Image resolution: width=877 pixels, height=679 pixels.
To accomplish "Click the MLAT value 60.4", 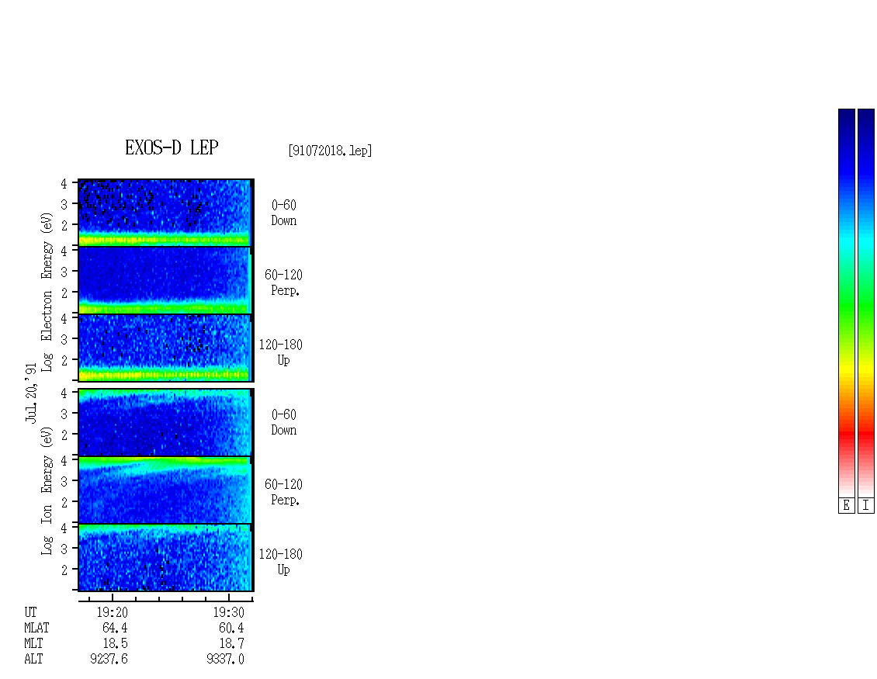I will (x=231, y=628).
